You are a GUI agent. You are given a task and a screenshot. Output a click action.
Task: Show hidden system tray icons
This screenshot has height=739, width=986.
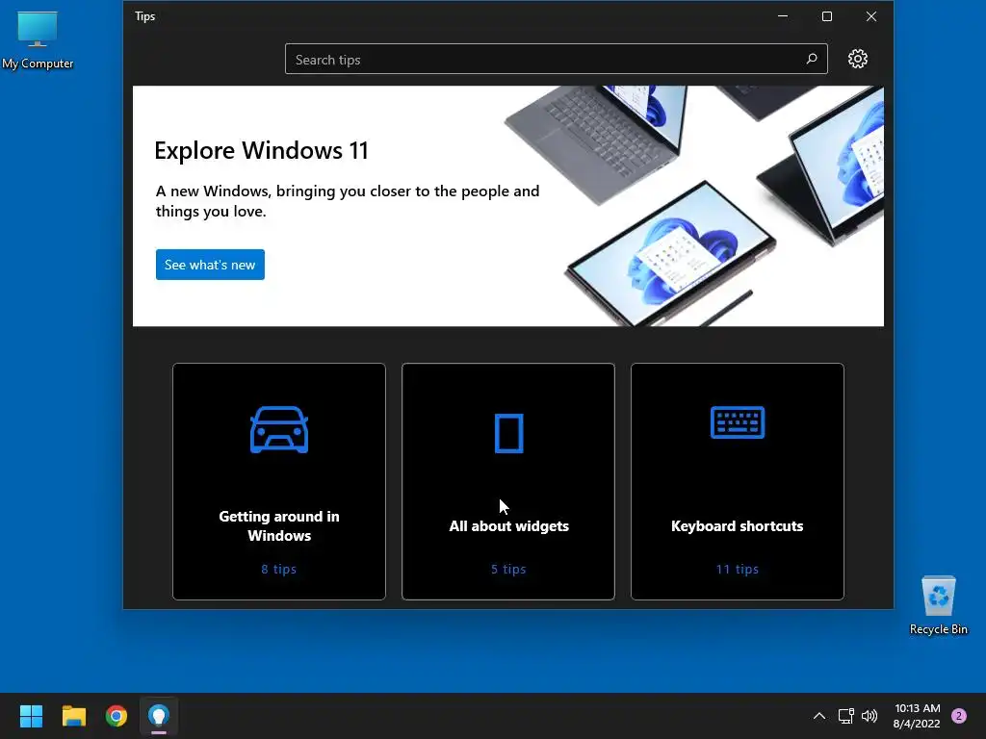tap(818, 716)
